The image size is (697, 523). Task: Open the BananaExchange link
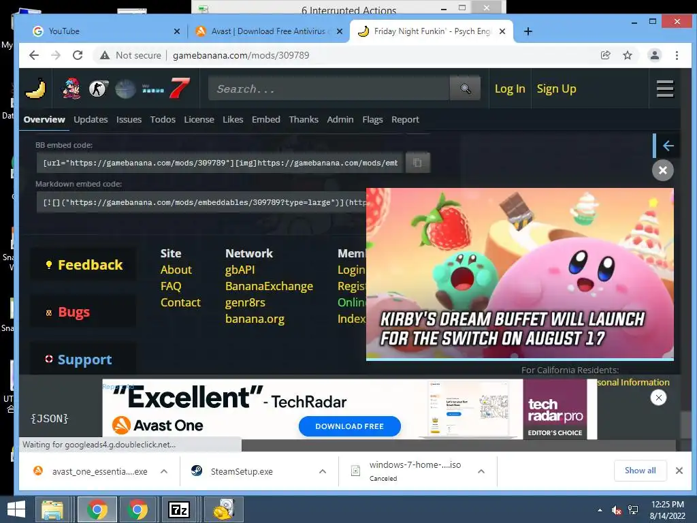269,286
